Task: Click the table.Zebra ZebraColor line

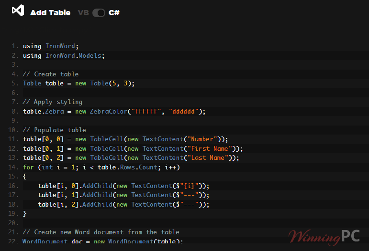Action: (x=114, y=112)
